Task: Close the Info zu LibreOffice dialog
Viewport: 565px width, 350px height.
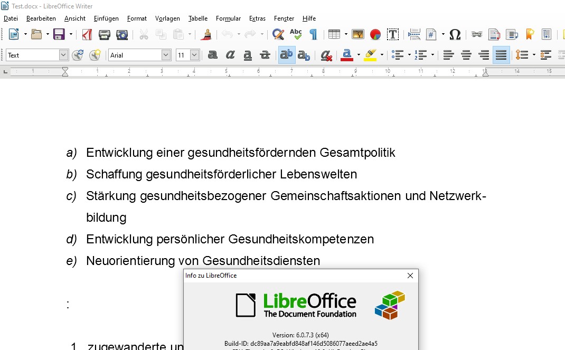Action: click(410, 276)
